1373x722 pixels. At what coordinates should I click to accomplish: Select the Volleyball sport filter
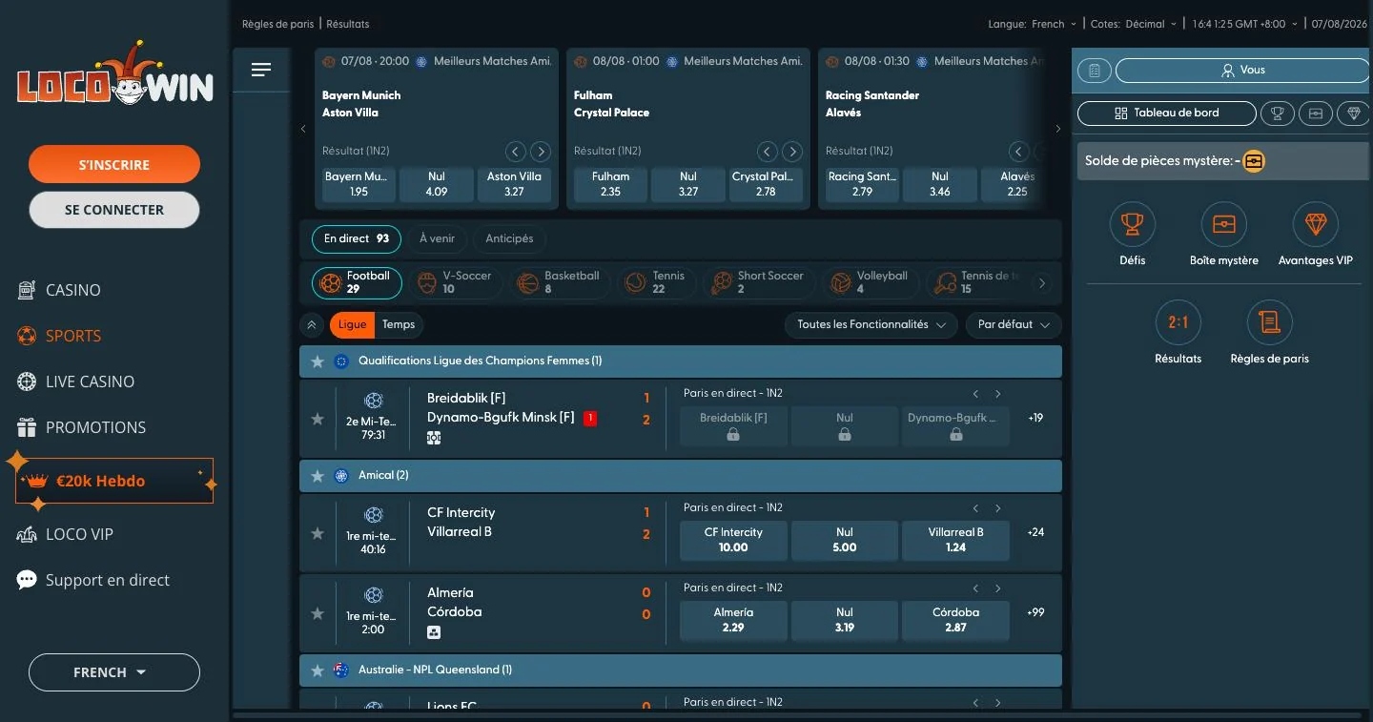pyautogui.click(x=871, y=283)
